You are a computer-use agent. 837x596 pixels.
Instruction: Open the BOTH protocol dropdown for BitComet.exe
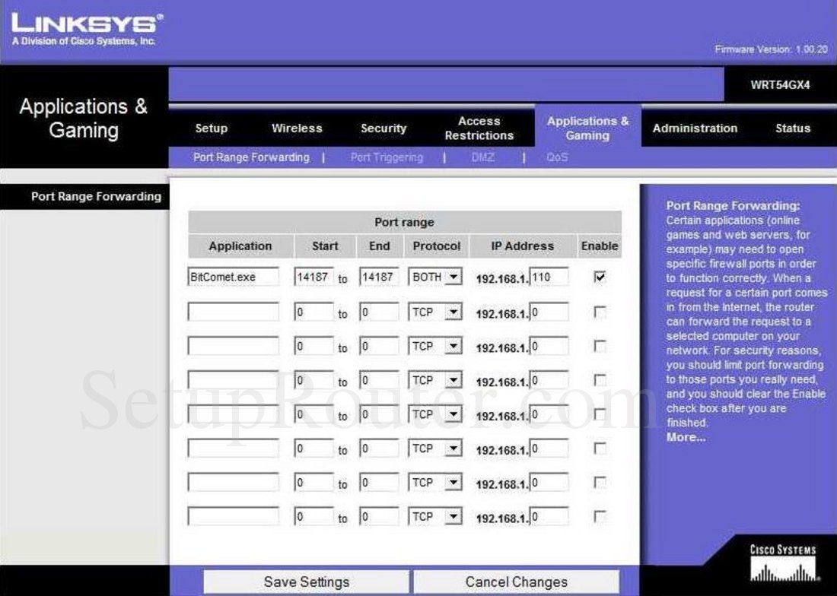435,278
